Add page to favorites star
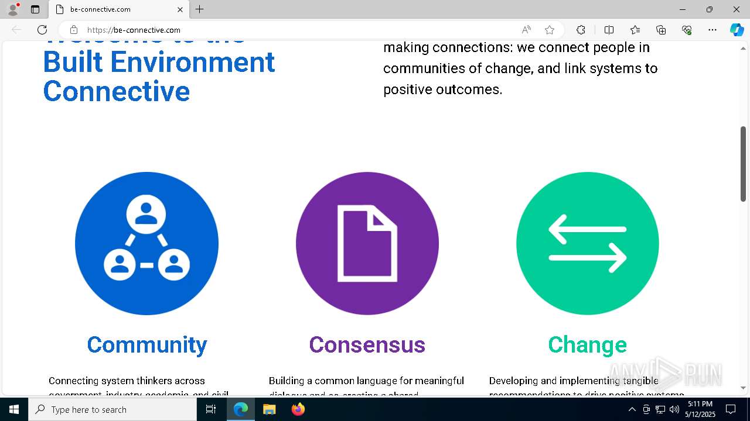750x421 pixels. [549, 30]
